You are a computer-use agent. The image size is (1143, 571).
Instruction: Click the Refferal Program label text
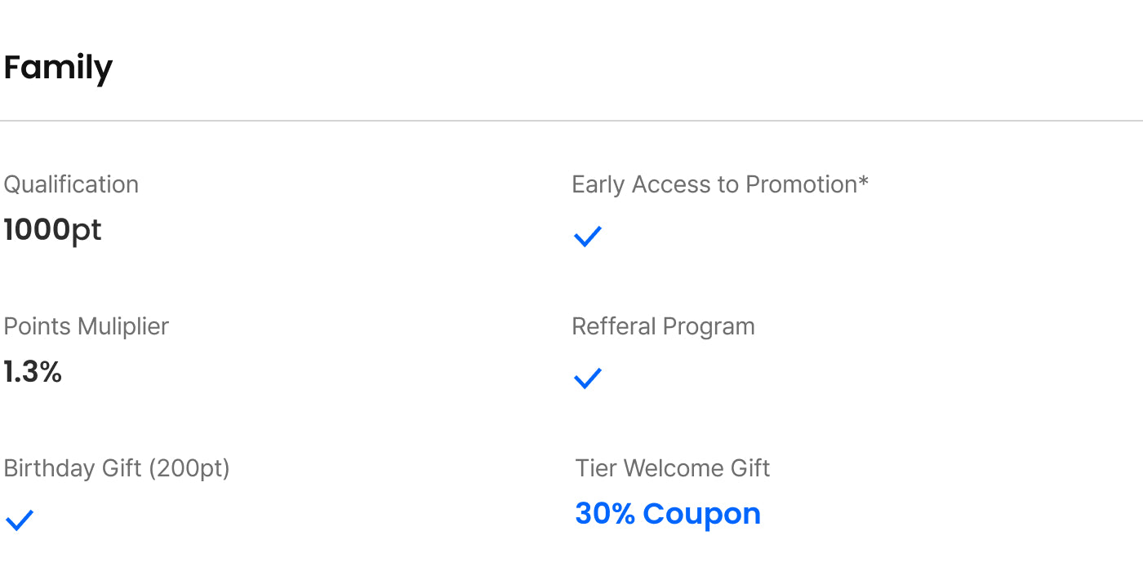click(663, 326)
